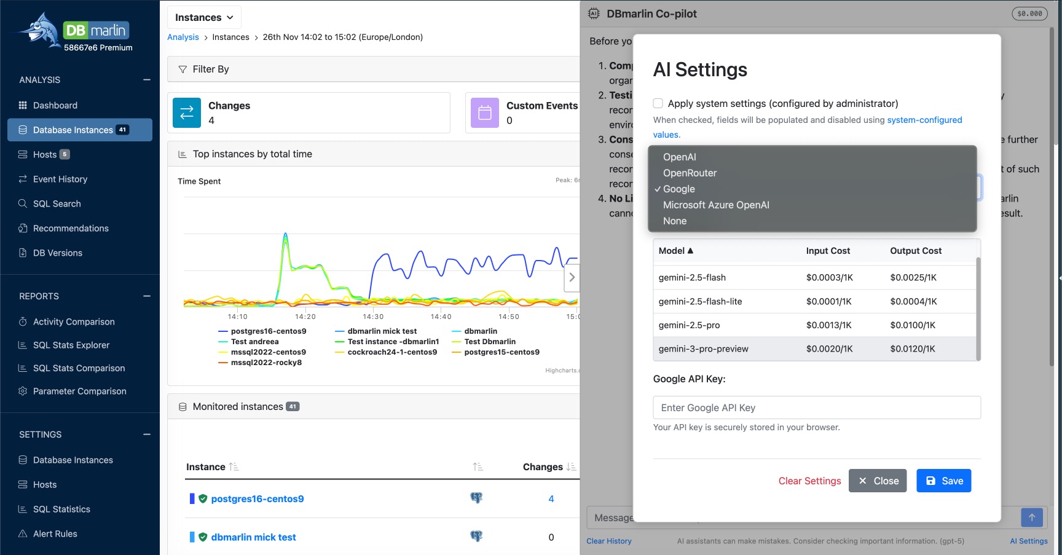
Task: Click the SQL Search magnifier icon
Action: click(23, 203)
